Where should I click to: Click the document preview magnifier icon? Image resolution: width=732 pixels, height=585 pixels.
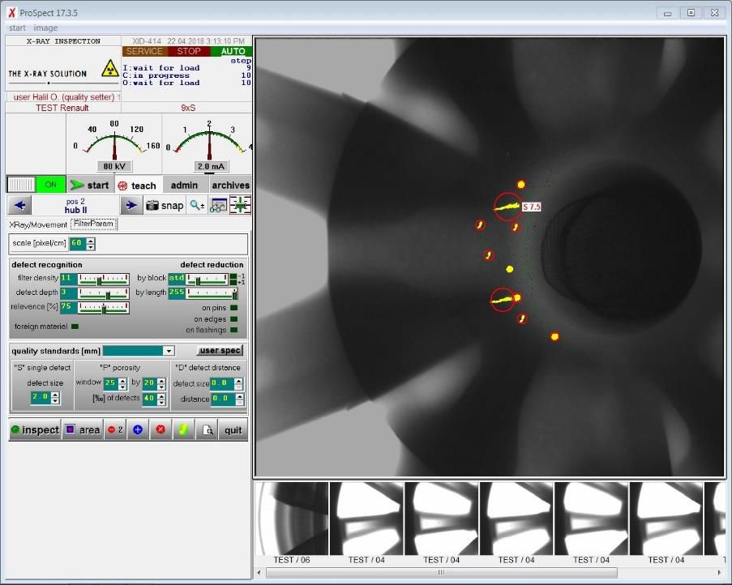tap(208, 430)
